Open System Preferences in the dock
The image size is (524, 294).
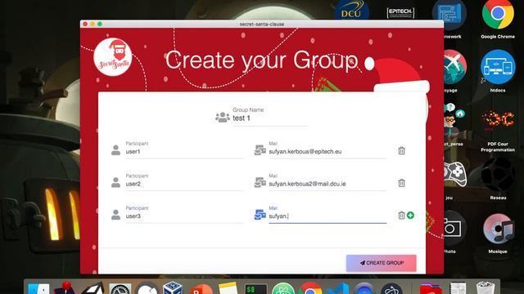click(x=120, y=288)
